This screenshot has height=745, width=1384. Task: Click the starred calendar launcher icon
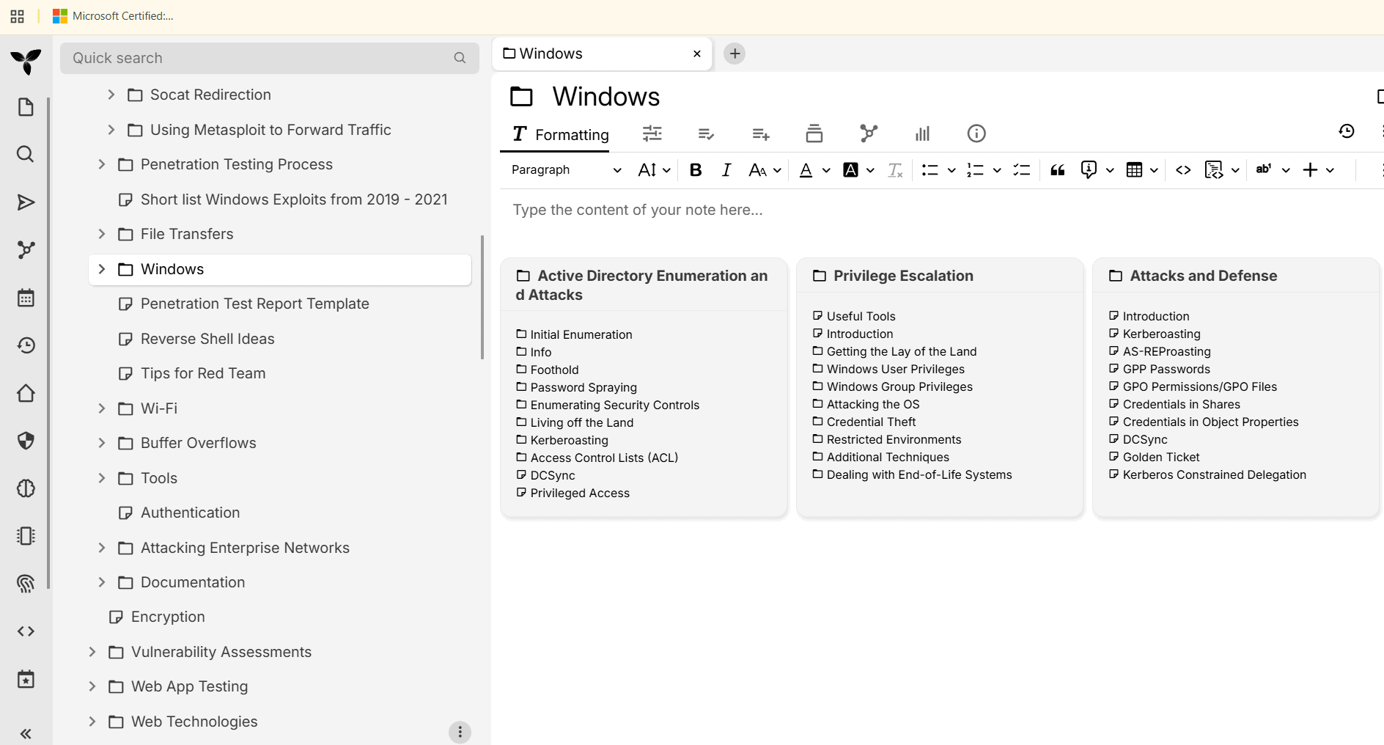[x=26, y=679]
